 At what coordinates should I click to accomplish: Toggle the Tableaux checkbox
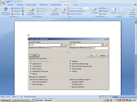pyautogui.click(x=70, y=61)
